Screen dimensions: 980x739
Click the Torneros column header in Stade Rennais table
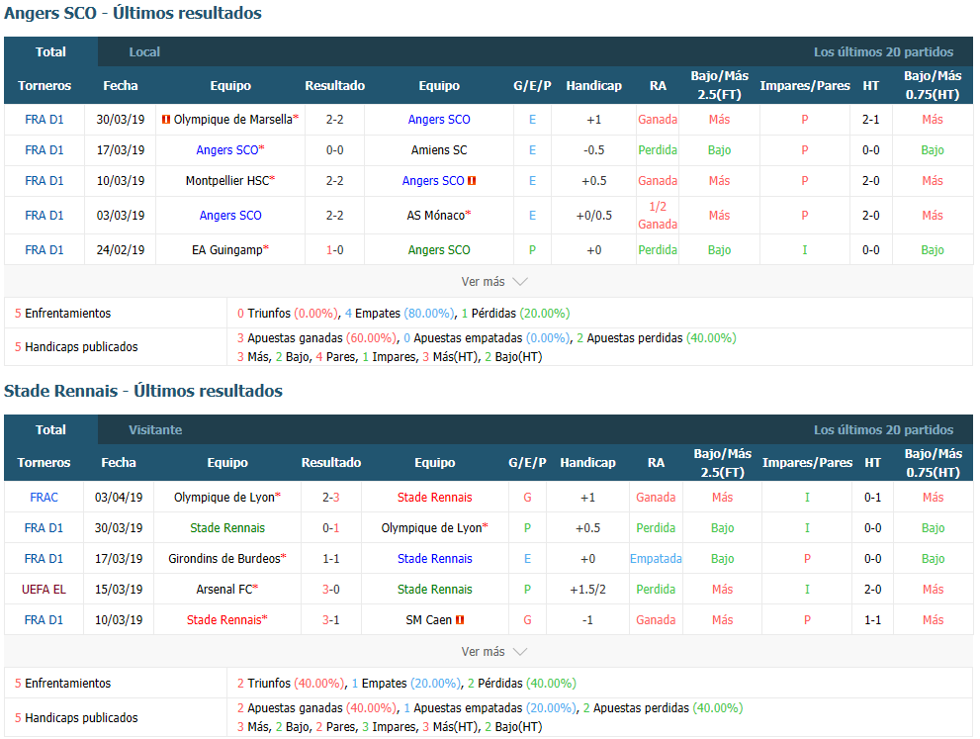pos(44,463)
